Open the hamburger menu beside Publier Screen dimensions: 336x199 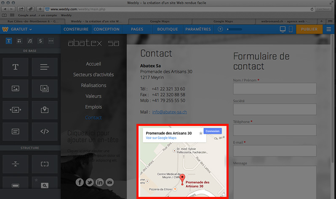coord(328,29)
